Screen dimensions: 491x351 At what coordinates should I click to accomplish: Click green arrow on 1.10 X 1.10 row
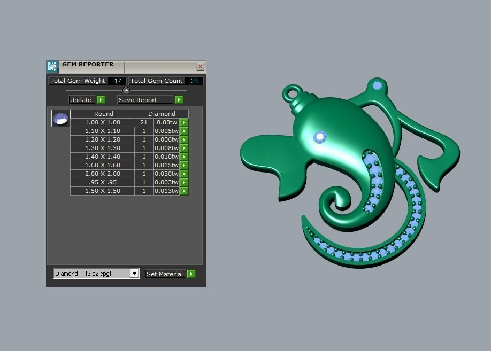click(184, 131)
